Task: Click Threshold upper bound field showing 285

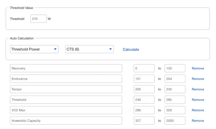Action: [x=175, y=100]
